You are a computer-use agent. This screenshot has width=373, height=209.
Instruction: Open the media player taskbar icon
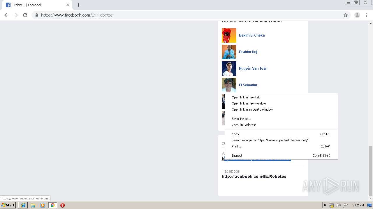coord(43,205)
